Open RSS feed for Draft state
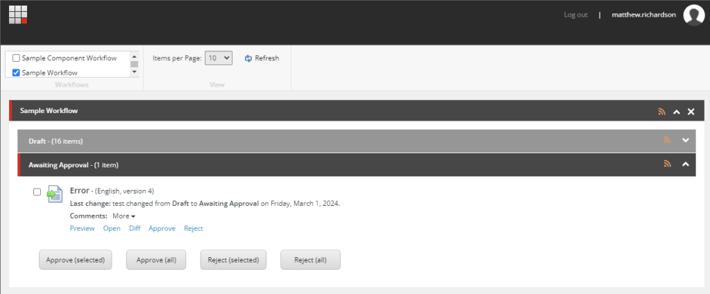This screenshot has height=294, width=710. pos(668,141)
